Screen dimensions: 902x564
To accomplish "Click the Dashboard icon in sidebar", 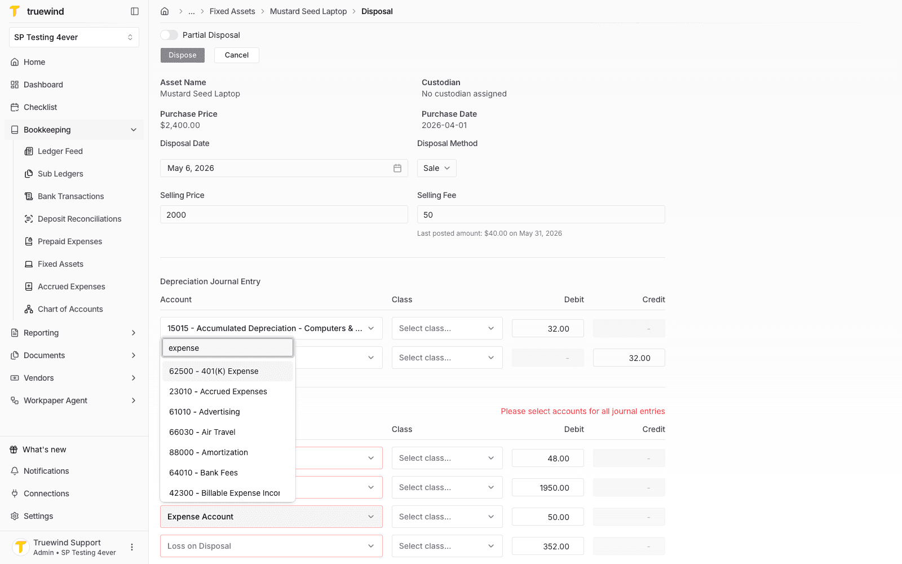I will [15, 85].
